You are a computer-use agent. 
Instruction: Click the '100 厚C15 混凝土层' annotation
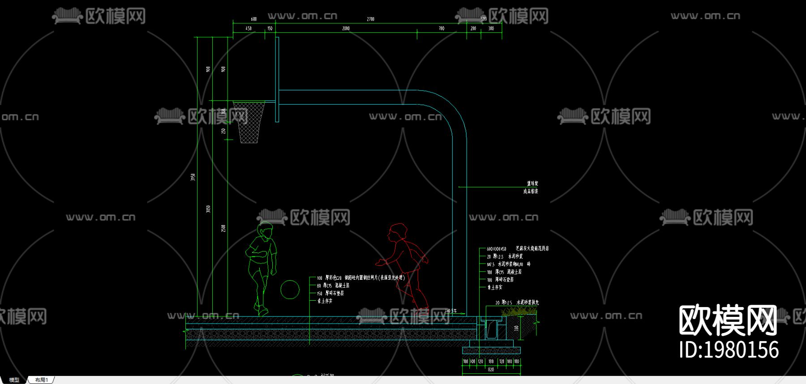click(504, 272)
